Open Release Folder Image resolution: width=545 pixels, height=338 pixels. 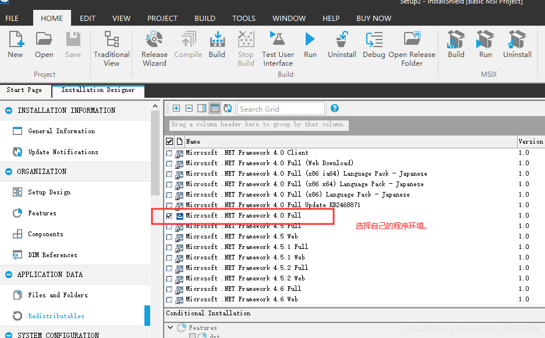pos(412,49)
